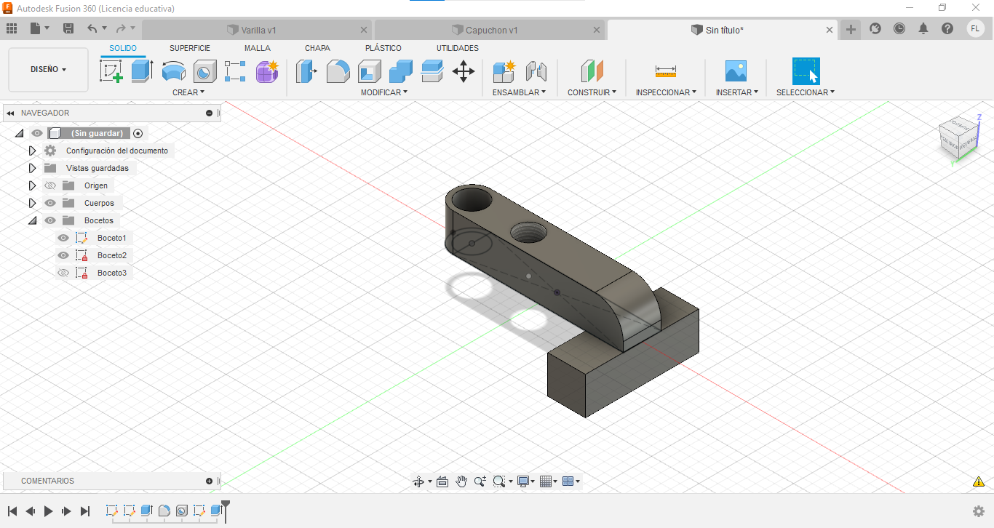Image resolution: width=994 pixels, height=528 pixels.
Task: Select the Shell tool
Action: tap(370, 71)
